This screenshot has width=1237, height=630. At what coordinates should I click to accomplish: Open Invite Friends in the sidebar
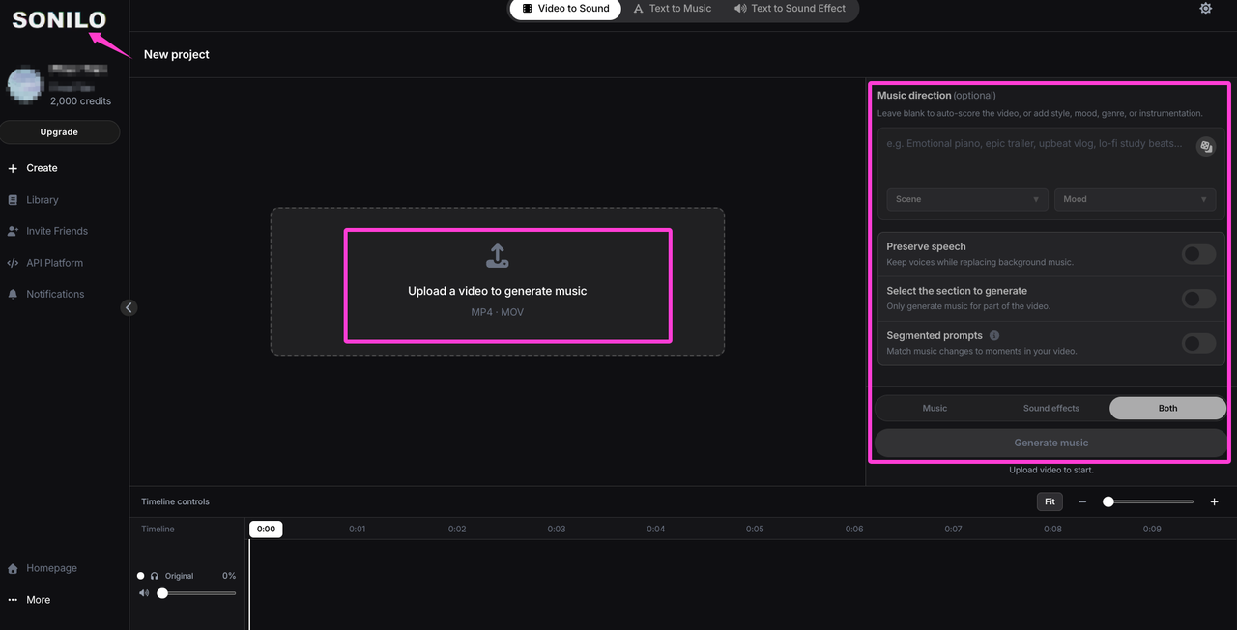(57, 231)
